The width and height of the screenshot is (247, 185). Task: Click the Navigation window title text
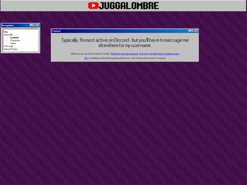click(x=8, y=25)
